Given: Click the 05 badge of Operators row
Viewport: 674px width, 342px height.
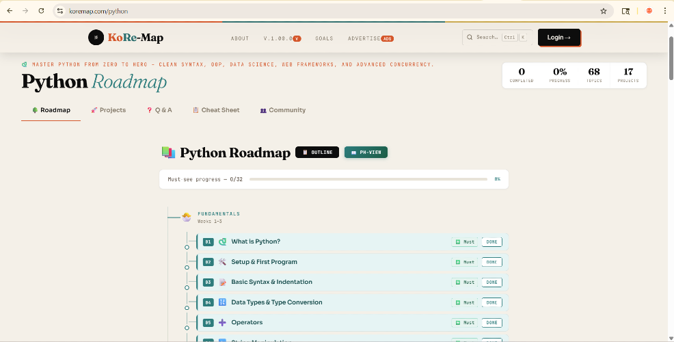Looking at the screenshot, I should click(208, 322).
